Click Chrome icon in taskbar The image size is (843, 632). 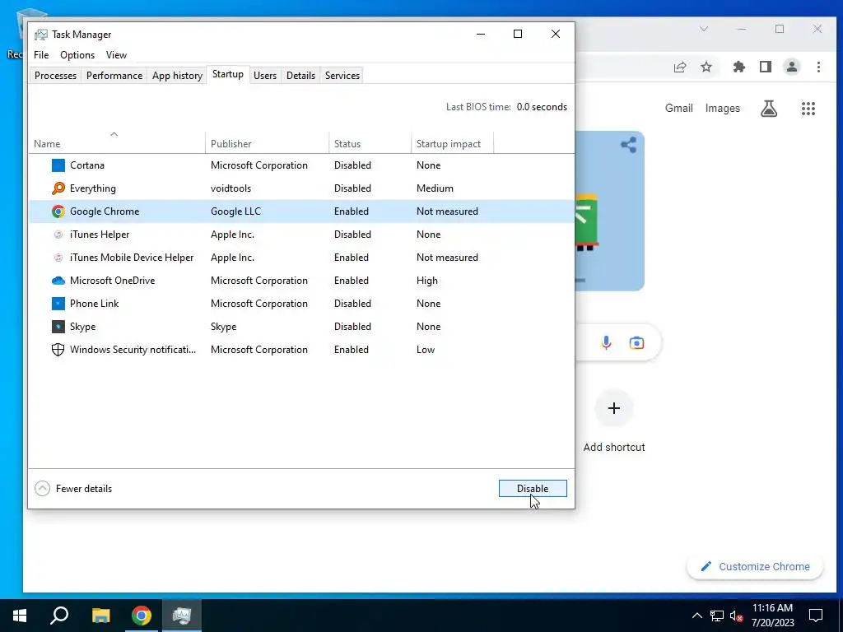(142, 616)
